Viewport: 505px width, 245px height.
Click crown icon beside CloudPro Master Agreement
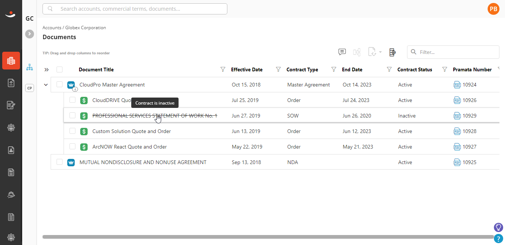pos(71,85)
